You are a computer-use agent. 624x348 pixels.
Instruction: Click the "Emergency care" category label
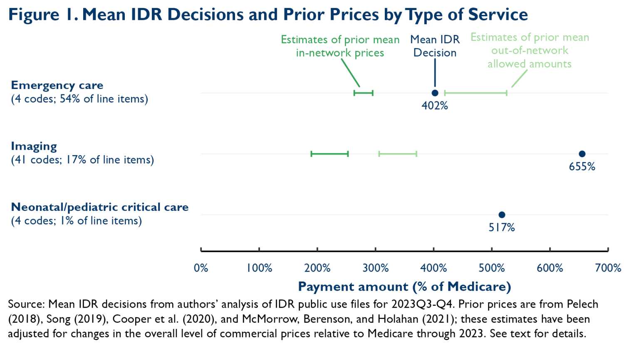coord(57,85)
